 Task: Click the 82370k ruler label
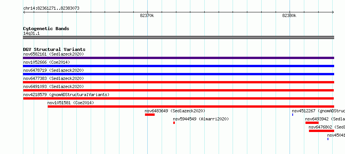click(x=147, y=15)
